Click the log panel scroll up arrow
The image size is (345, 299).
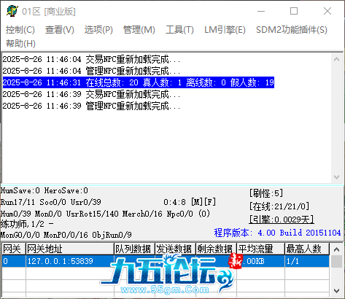(336, 59)
